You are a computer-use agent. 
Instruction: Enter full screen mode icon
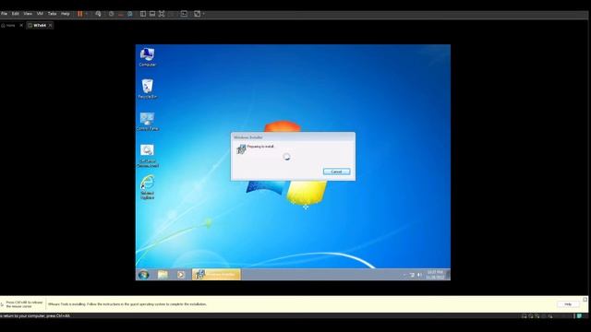pyautogui.click(x=162, y=14)
